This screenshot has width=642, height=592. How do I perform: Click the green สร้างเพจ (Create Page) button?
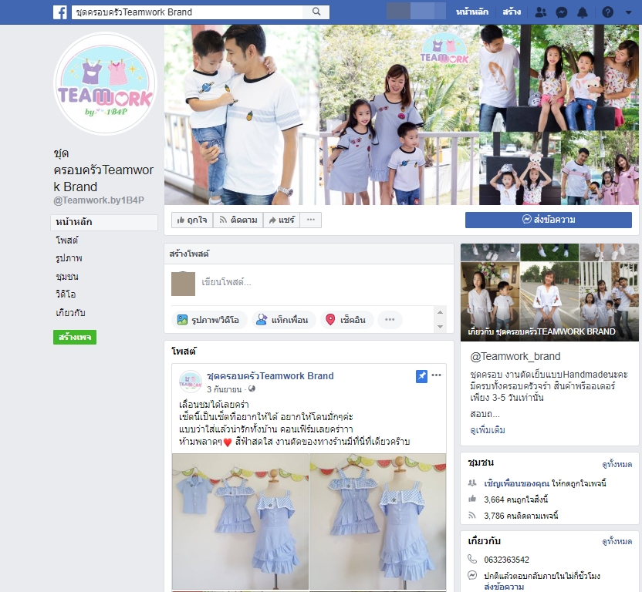75,338
